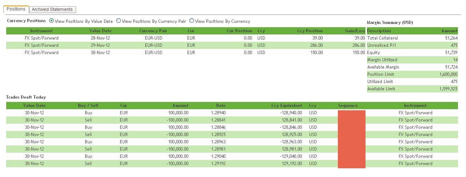The height and width of the screenshot is (177, 466).
Task: Click the red redacted Sequence block
Action: click(x=351, y=139)
